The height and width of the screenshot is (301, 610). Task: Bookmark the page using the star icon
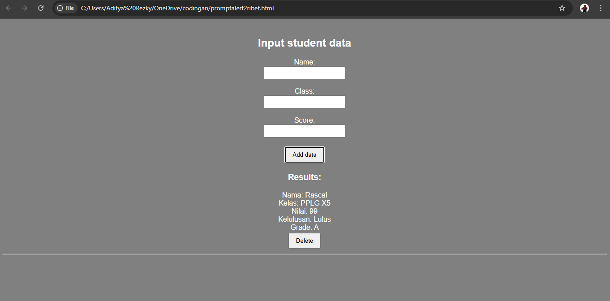coord(562,8)
